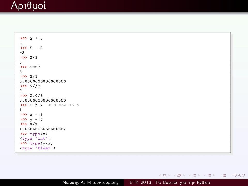Click the slide title Αριθμοί
The image size is (248, 186).
pyautogui.click(x=28, y=6)
